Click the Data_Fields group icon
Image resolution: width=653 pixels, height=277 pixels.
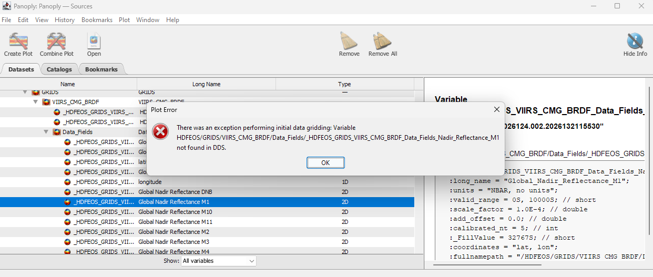(x=57, y=132)
